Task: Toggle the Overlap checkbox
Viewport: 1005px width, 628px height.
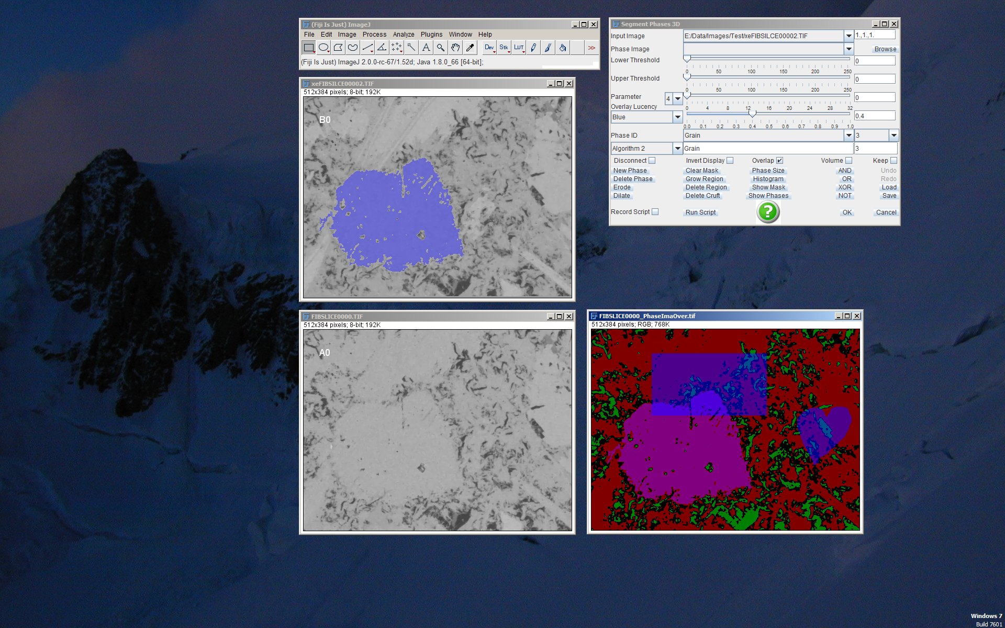Action: point(779,161)
